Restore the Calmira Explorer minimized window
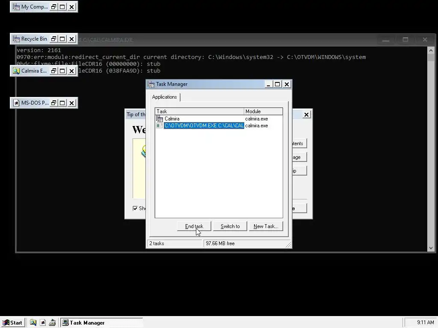 point(53,71)
